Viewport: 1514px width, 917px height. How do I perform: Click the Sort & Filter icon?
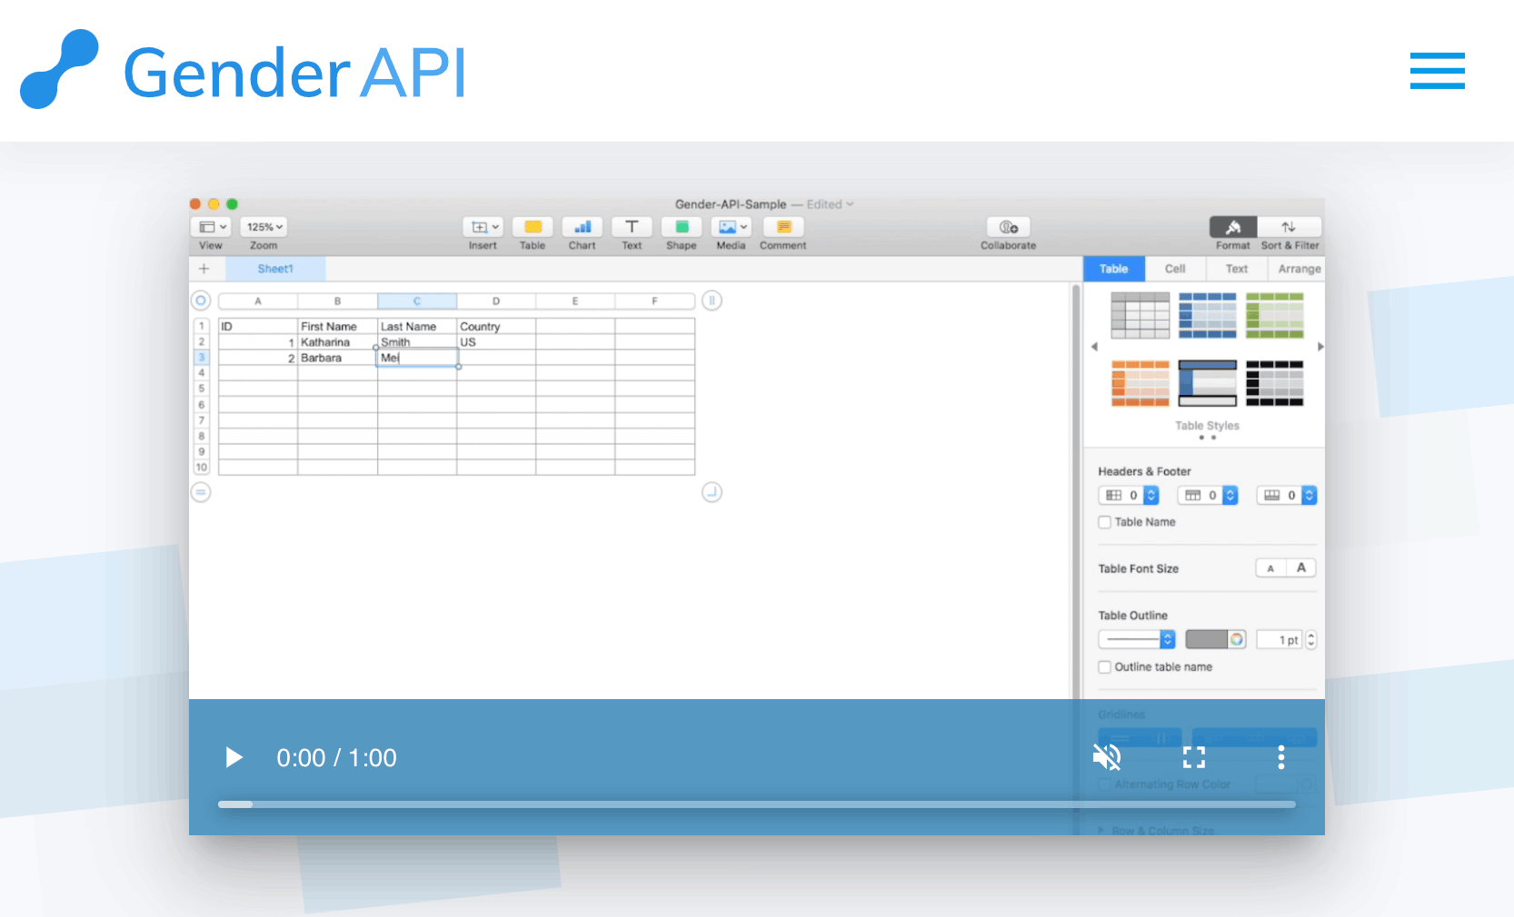[x=1289, y=227]
